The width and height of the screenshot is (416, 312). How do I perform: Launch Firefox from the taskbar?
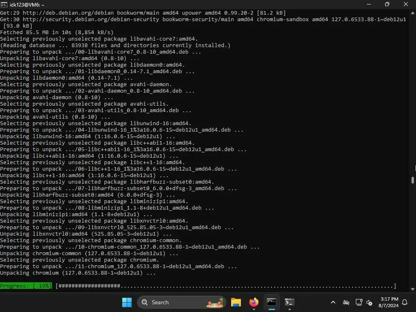point(253,302)
